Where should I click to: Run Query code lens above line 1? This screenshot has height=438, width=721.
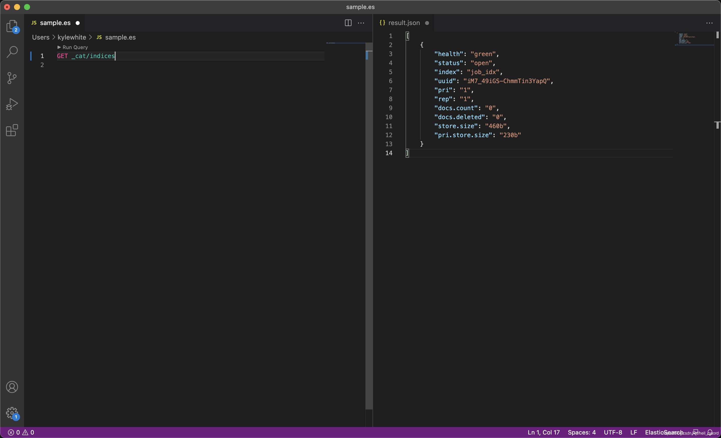pos(73,47)
